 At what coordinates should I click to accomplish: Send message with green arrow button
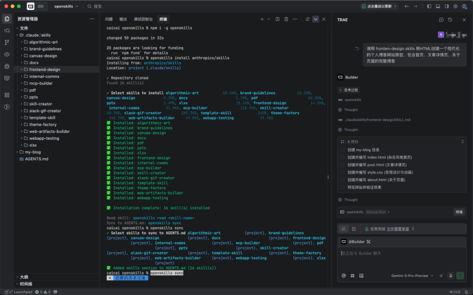pos(460,275)
